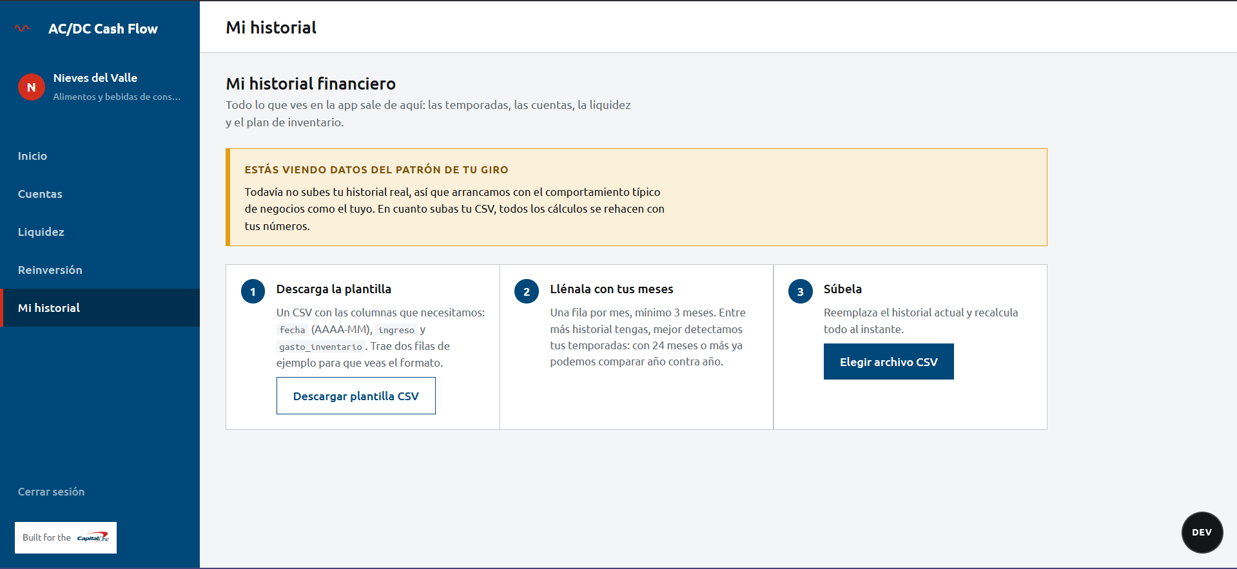Click Cerrar sesión to log out
Image resolution: width=1237 pixels, height=569 pixels.
click(x=51, y=492)
